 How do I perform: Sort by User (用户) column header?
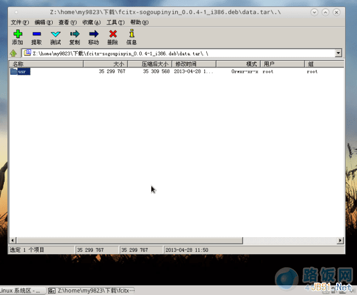point(282,64)
